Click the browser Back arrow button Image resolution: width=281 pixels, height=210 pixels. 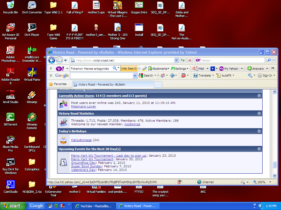(52, 60)
